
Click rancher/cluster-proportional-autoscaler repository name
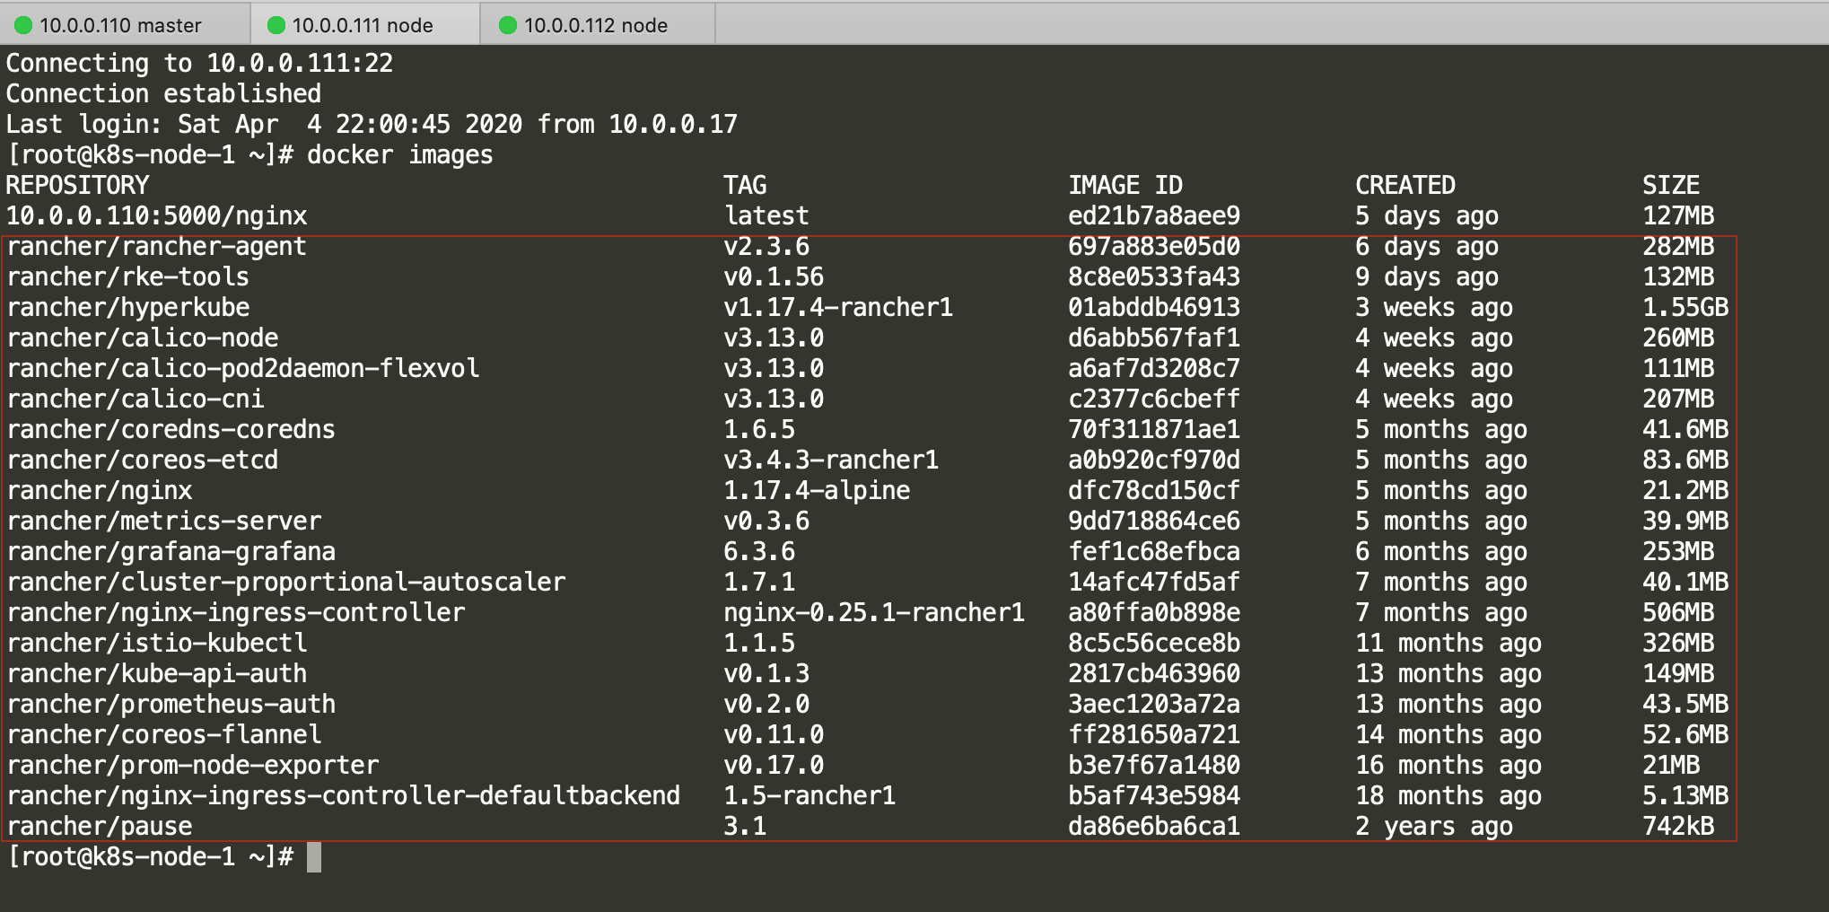(286, 583)
